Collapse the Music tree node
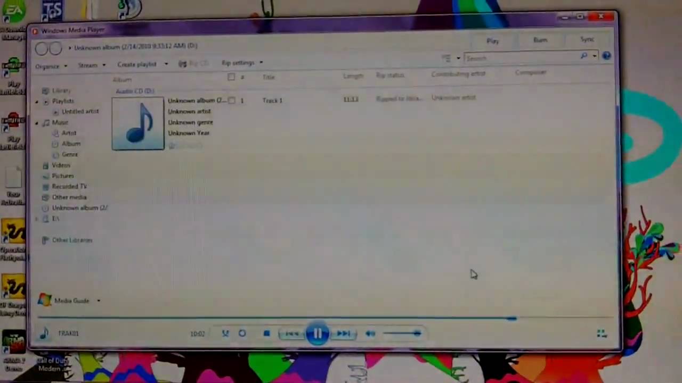Screen dimensions: 682x383 click(x=37, y=123)
